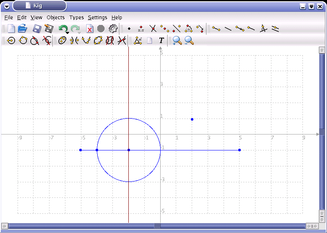Screen dimensions: 327x233
Task: Shade the window using the title bar triangle button
Action: (311, 7)
